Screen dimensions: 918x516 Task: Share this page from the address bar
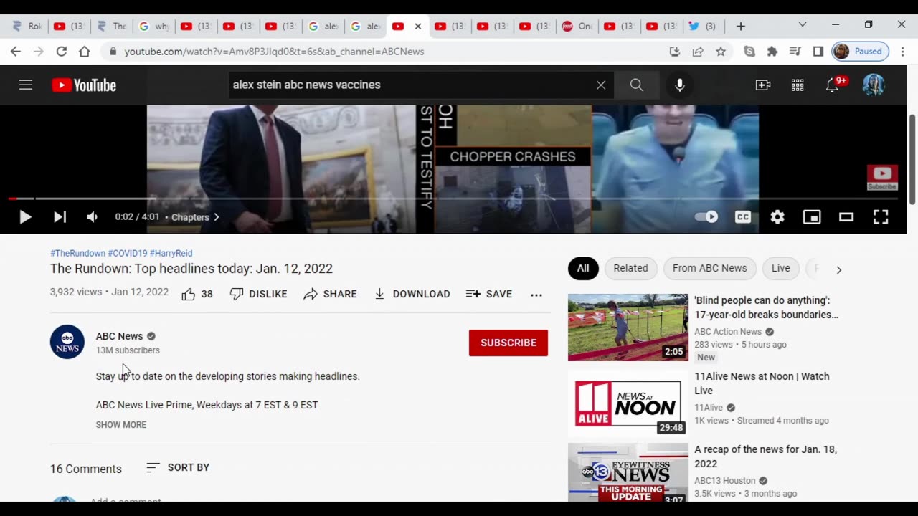[698, 52]
